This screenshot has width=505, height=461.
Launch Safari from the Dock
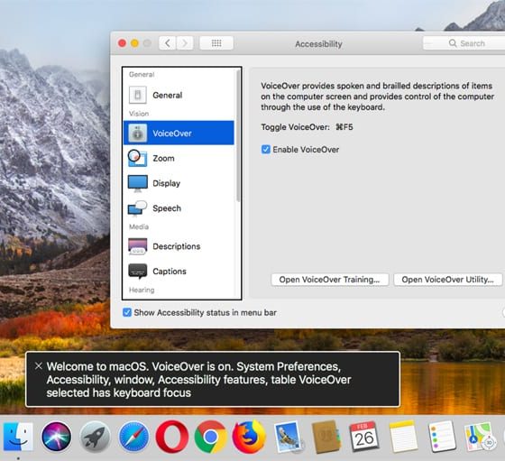coord(133,437)
